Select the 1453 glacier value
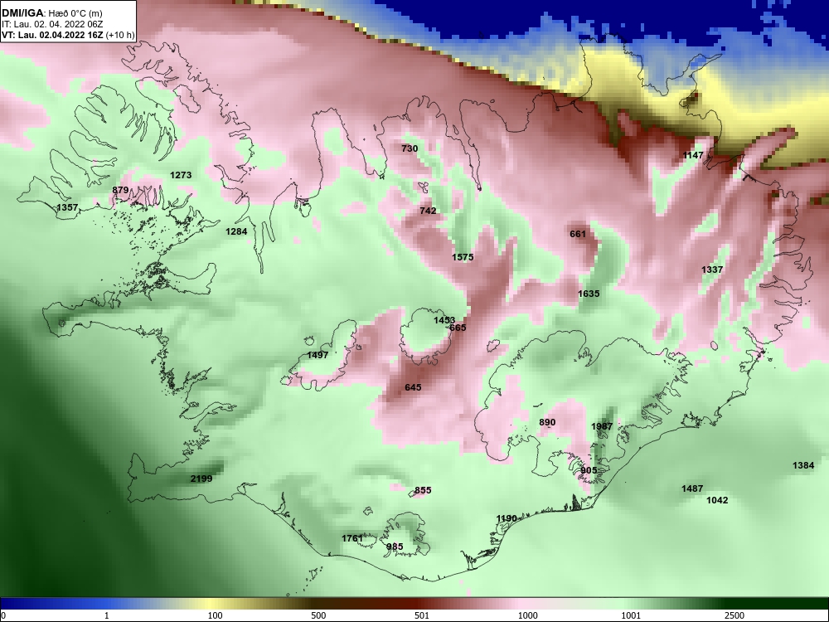829x622 pixels. pos(444,320)
